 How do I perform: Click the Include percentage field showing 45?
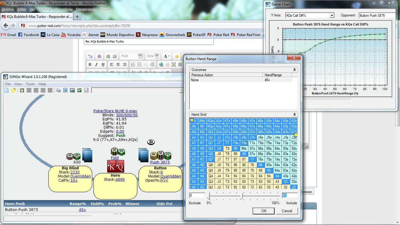click(x=290, y=195)
